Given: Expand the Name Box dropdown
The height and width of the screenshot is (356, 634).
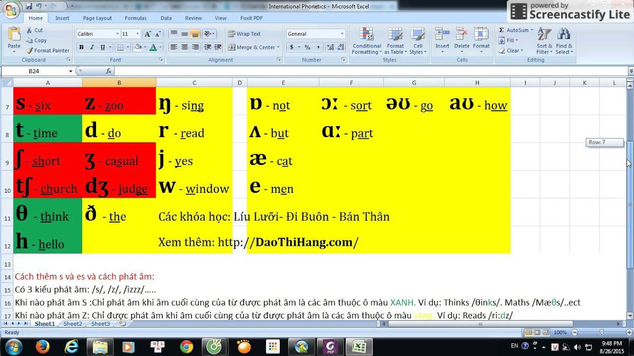Looking at the screenshot, I should [x=70, y=71].
